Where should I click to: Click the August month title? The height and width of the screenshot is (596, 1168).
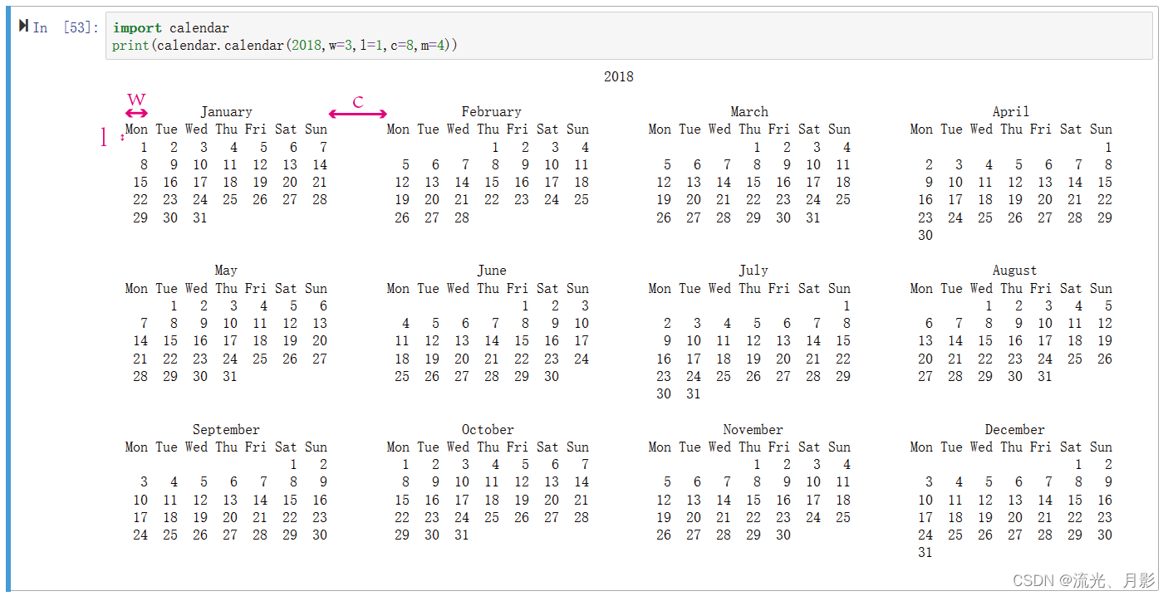pyautogui.click(x=1015, y=270)
